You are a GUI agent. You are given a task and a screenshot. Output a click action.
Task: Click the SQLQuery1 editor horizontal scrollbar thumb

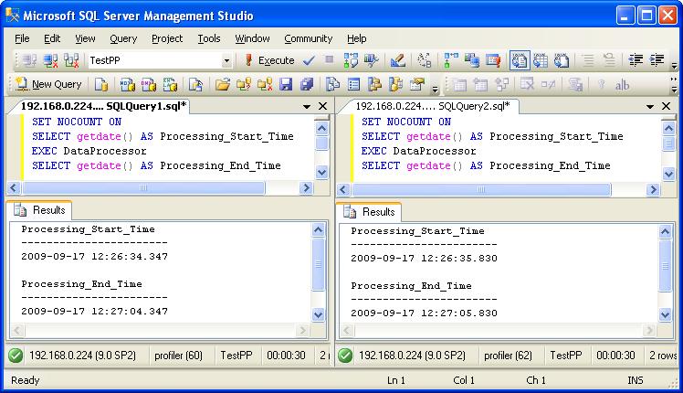[143, 188]
